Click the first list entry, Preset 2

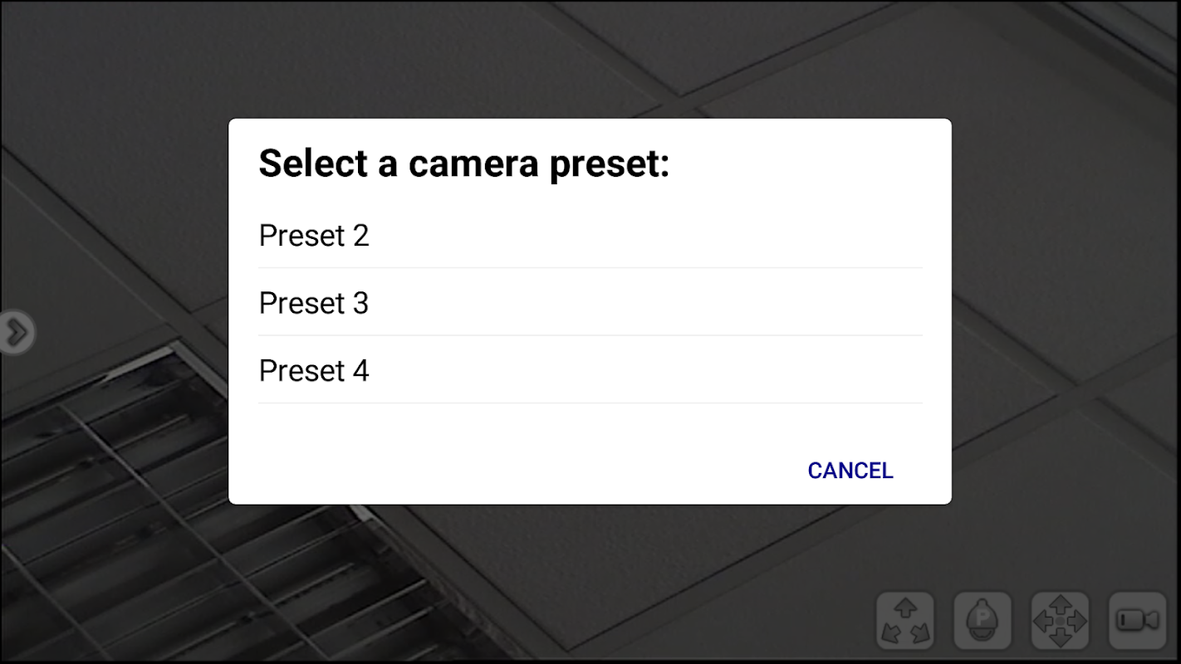[314, 236]
